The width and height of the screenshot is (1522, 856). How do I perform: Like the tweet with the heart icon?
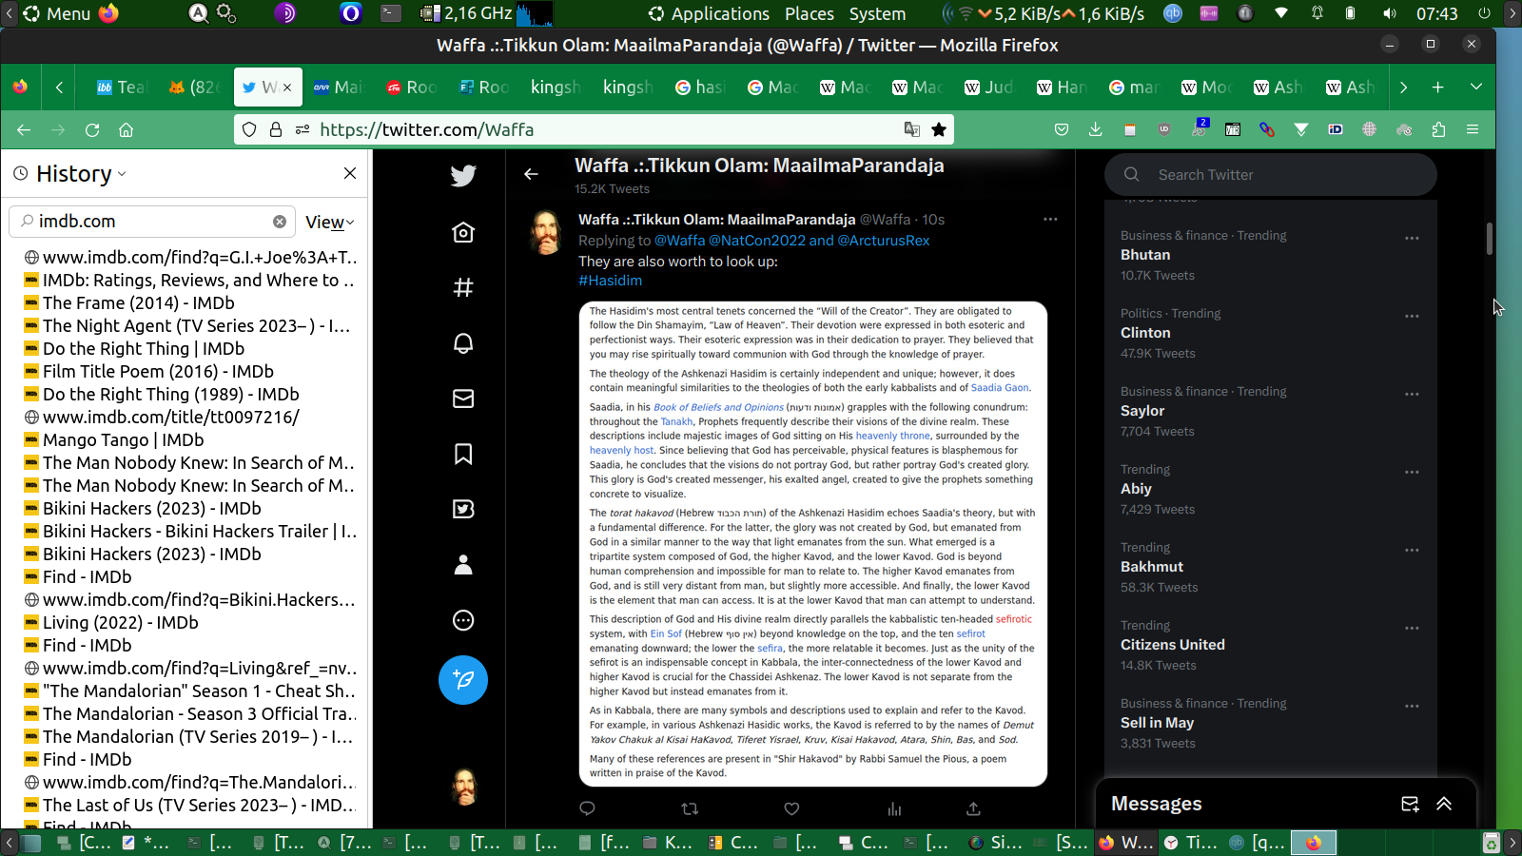pos(791,808)
